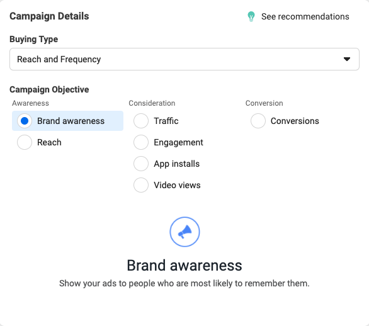The image size is (369, 326).
Task: Click the large Brand awareness heading
Action: coord(184,266)
